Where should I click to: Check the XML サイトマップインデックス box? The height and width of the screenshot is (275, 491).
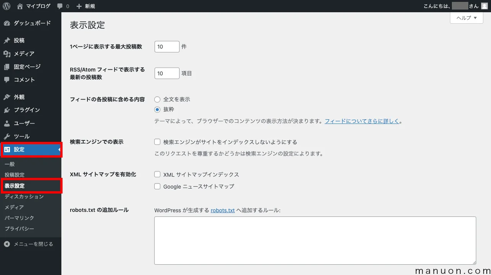[x=157, y=174]
